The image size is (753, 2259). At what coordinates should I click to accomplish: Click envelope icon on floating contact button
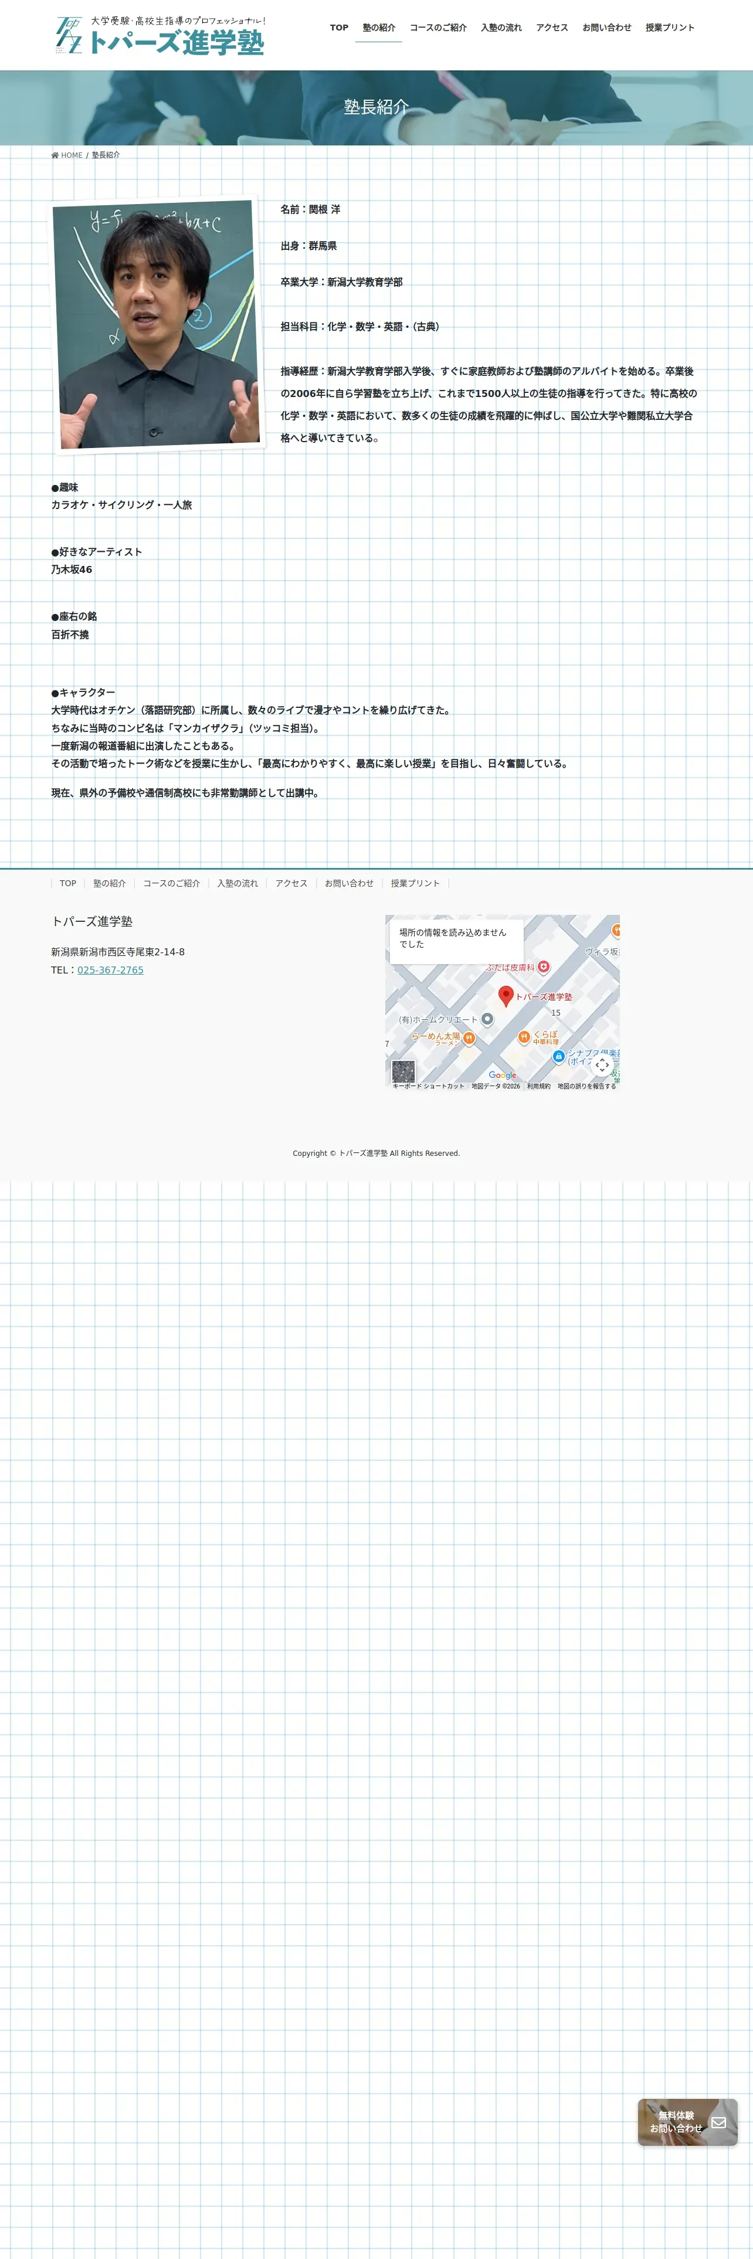(x=719, y=2122)
